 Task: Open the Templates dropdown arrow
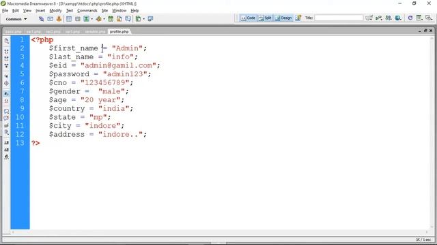click(144, 19)
